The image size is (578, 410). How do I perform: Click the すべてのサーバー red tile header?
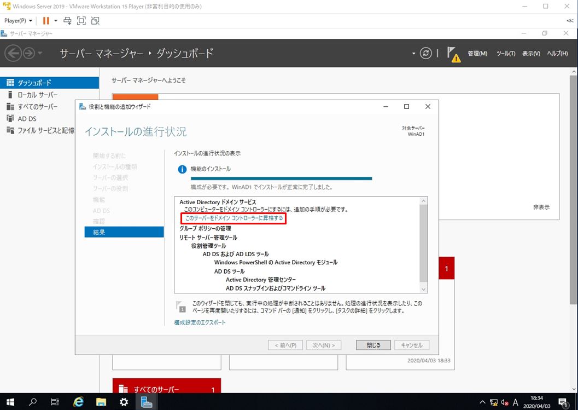pyautogui.click(x=167, y=386)
